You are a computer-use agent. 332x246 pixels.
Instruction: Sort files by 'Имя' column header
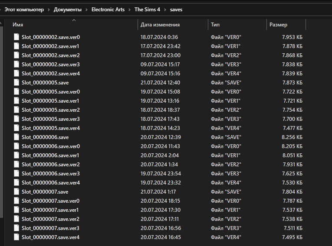tap(18, 25)
